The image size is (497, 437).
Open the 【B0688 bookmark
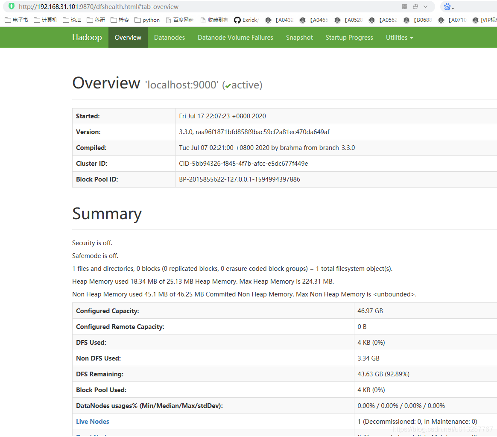tap(418, 20)
